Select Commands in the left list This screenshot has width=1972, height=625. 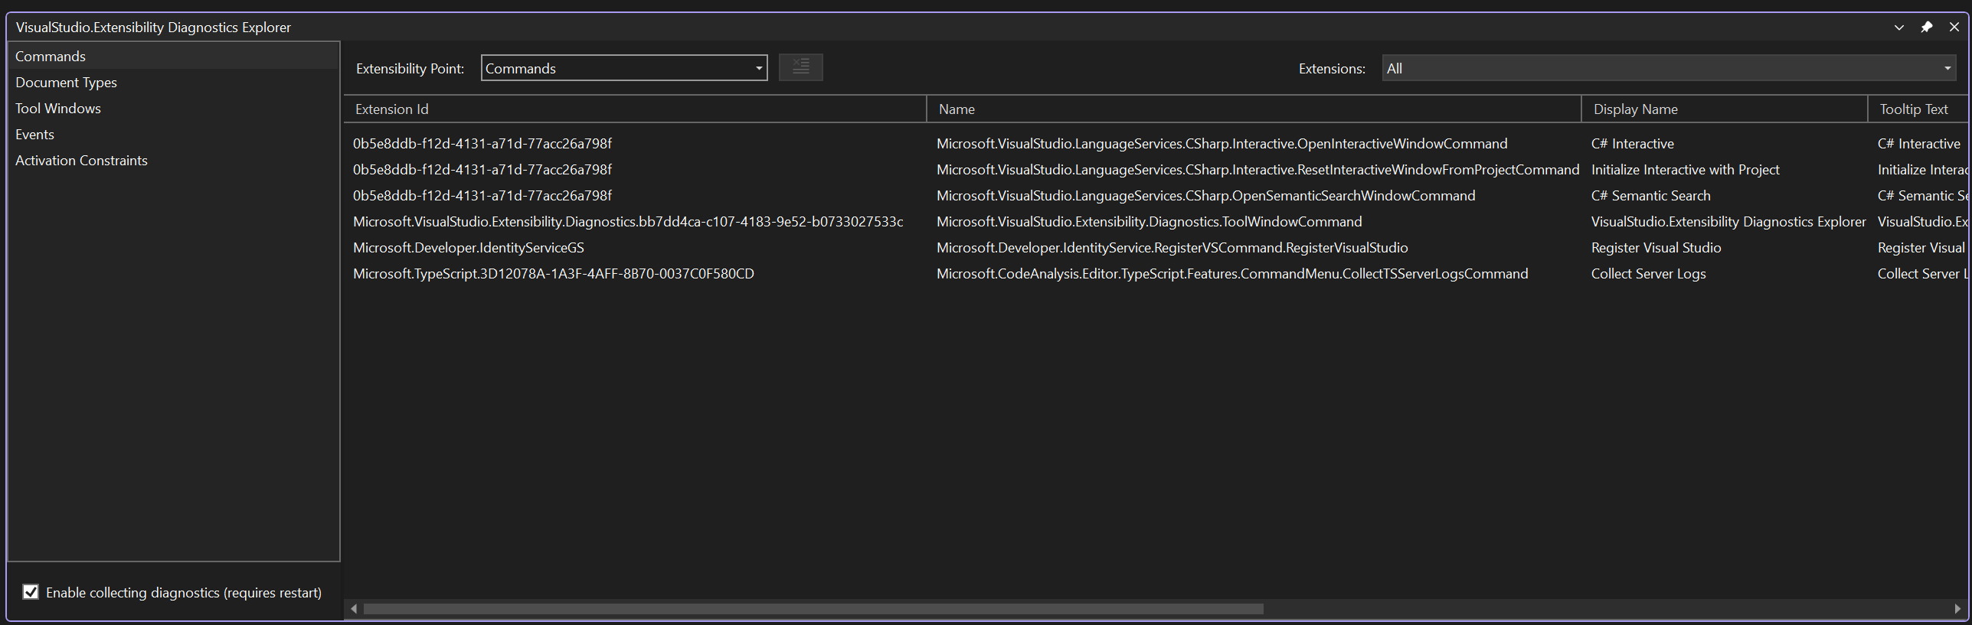click(173, 56)
